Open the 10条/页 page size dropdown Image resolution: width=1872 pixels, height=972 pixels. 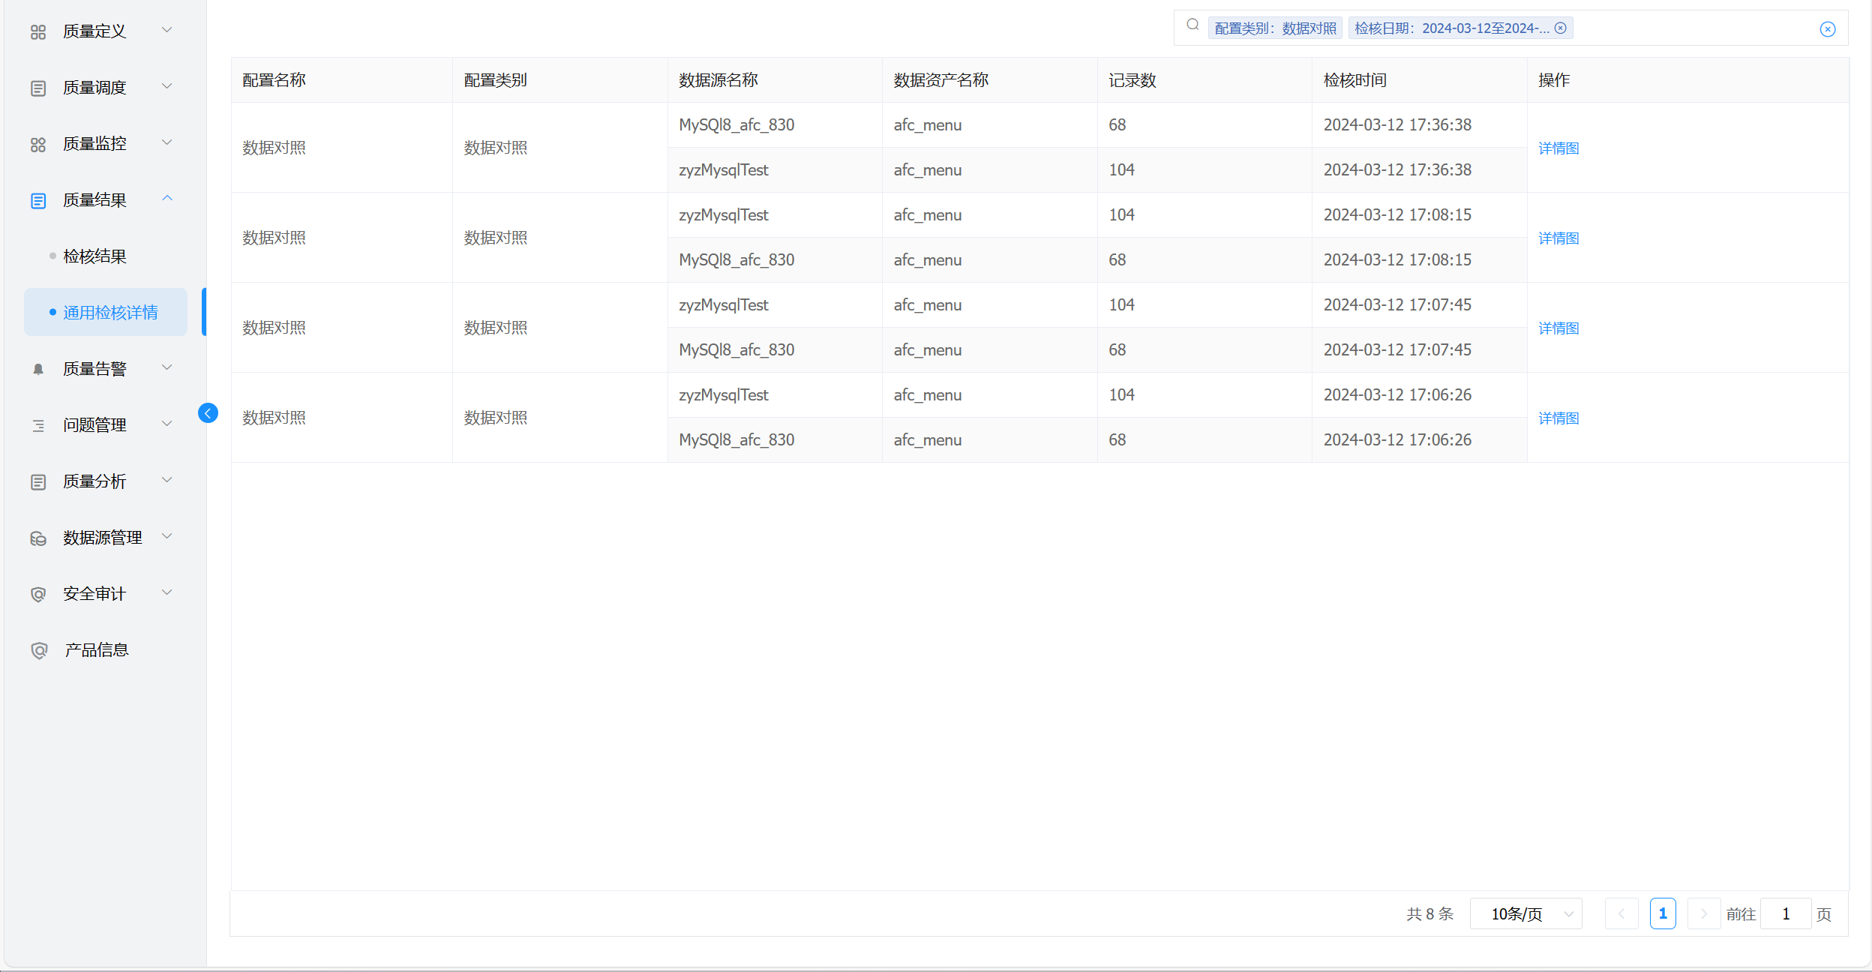pos(1525,913)
